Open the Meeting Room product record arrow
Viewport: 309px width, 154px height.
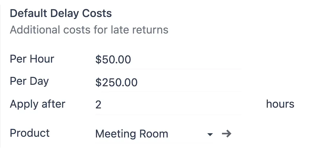click(226, 134)
